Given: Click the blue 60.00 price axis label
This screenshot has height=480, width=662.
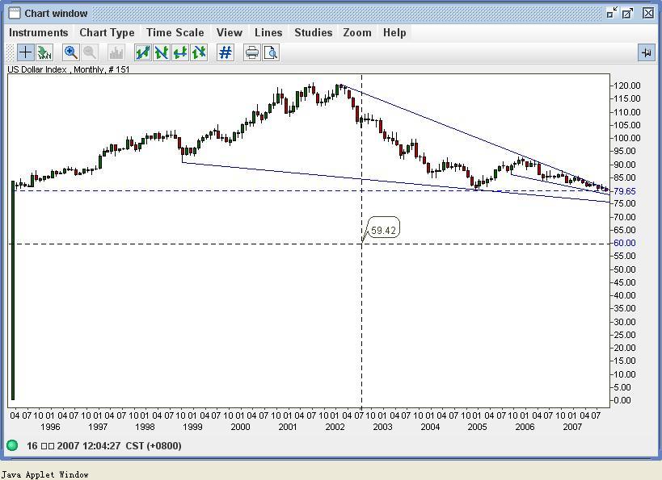Looking at the screenshot, I should [625, 243].
